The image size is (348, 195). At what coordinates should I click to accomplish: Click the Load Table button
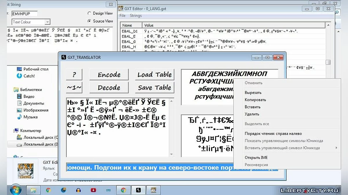(154, 75)
